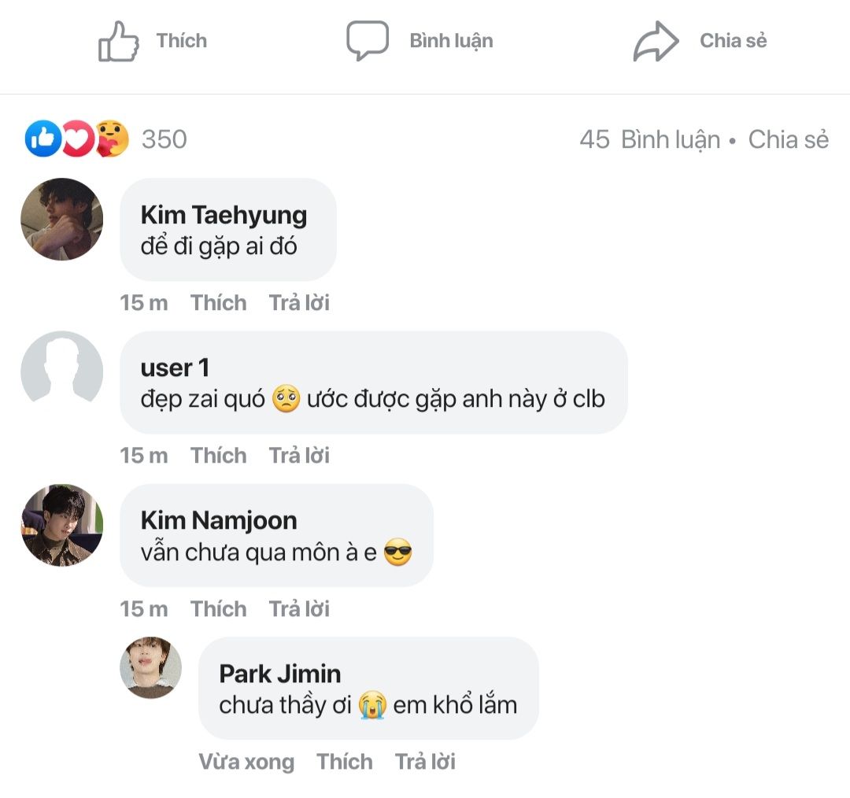
Task: Open Kim Taehyung's profile picture
Action: (x=61, y=219)
